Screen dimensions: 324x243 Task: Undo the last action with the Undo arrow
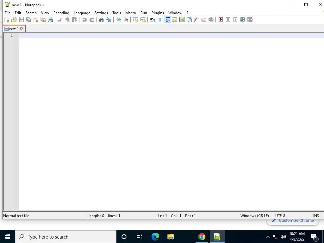84,20
